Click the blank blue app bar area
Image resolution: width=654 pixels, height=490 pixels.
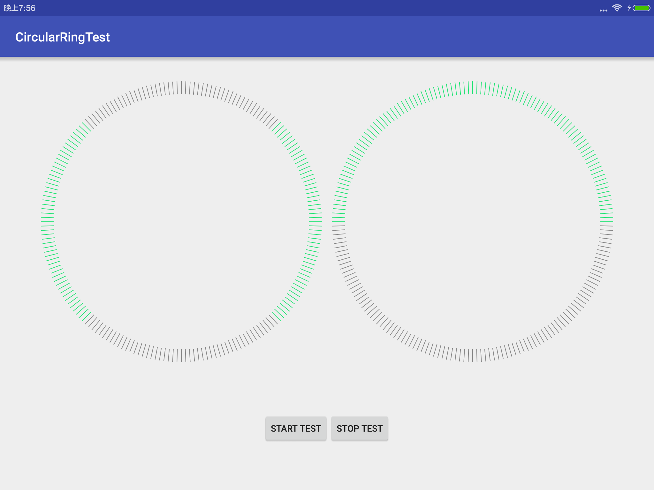[x=383, y=37]
